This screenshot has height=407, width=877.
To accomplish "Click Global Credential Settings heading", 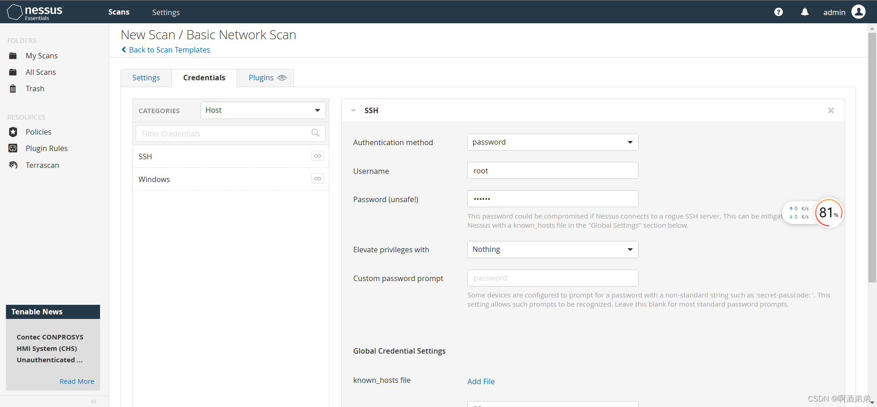I will 399,351.
